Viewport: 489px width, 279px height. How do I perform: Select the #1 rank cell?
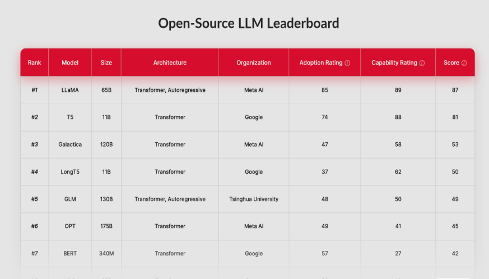[35, 90]
